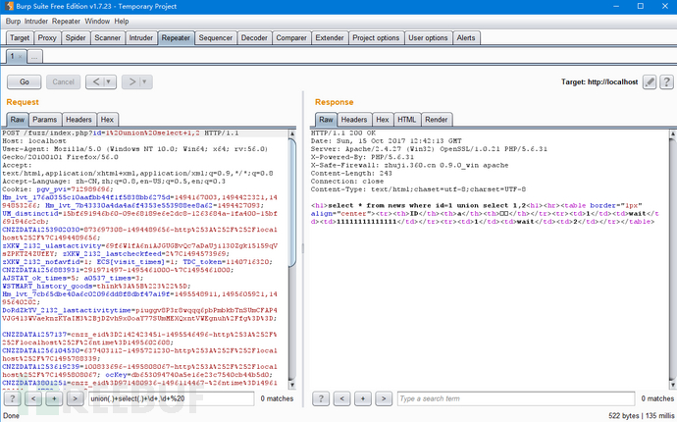The width and height of the screenshot is (677, 422).
Task: Click the Content-Length: 243 header line
Action: coord(351,173)
